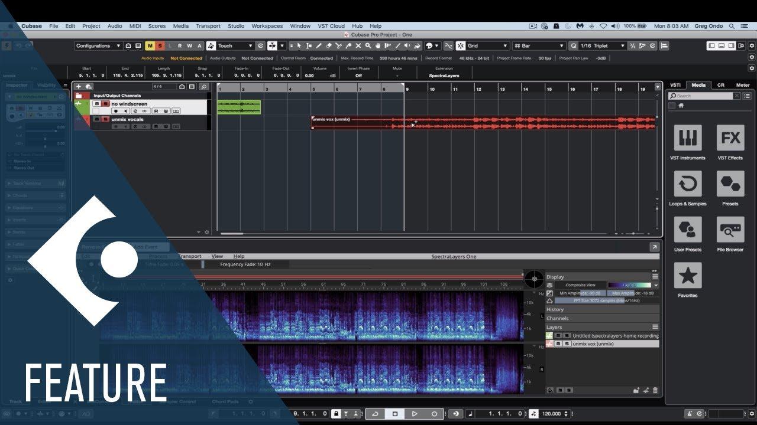Expand Channels section in SpectraLayers
The width and height of the screenshot is (757, 425).
(x=602, y=318)
